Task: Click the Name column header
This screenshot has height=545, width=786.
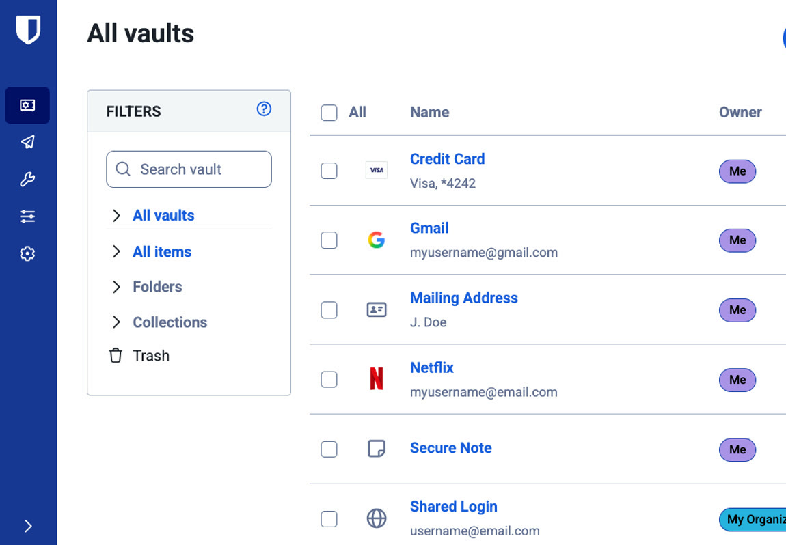Action: [x=430, y=112]
